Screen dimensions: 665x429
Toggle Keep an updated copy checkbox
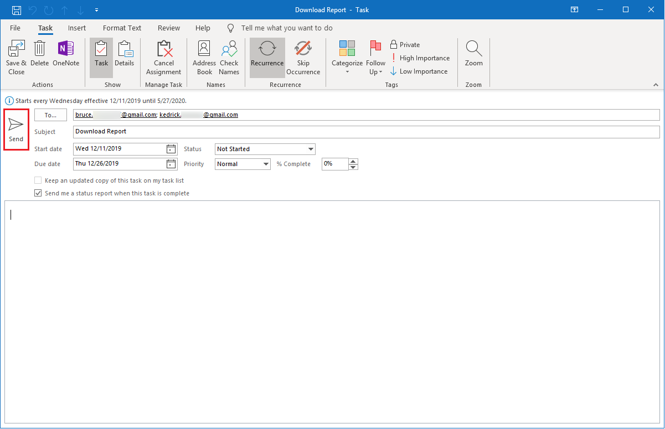coord(38,180)
